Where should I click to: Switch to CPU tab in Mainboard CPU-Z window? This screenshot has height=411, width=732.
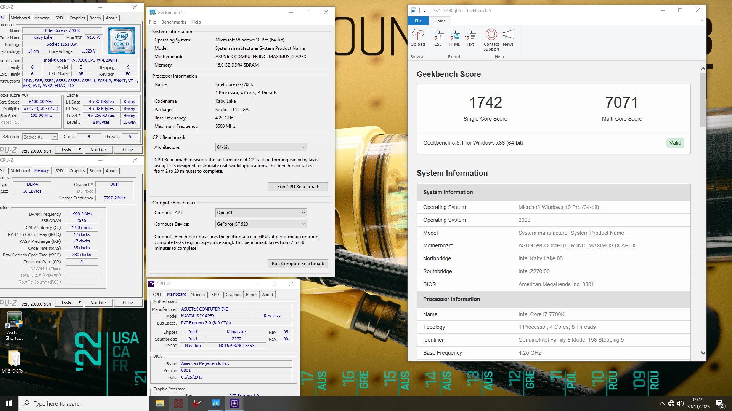pyautogui.click(x=157, y=295)
